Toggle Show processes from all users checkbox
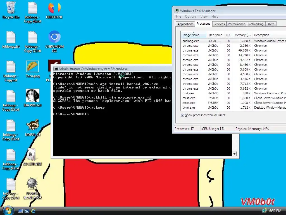Viewport: 286px width, 215px height. click(182, 115)
